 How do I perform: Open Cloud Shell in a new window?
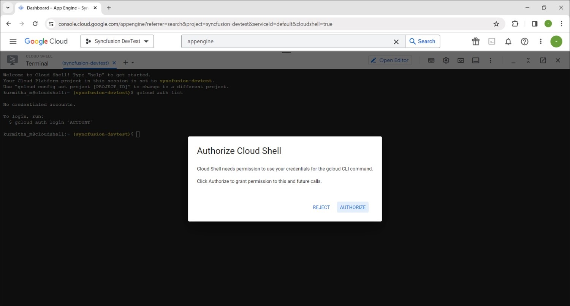click(x=543, y=60)
